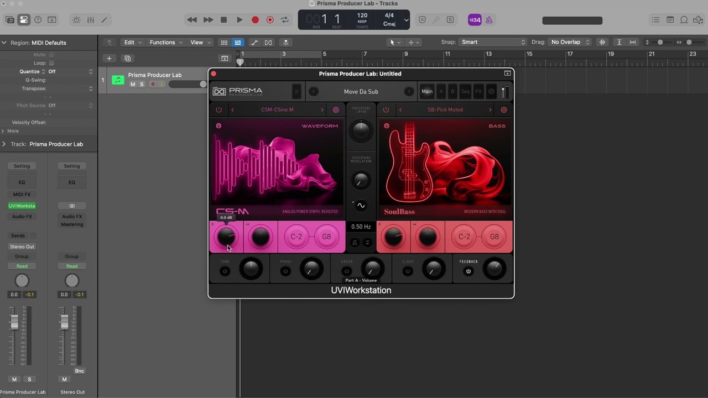Adjust the horizontal zoom slider
The width and height of the screenshot is (708, 398).
point(689,42)
